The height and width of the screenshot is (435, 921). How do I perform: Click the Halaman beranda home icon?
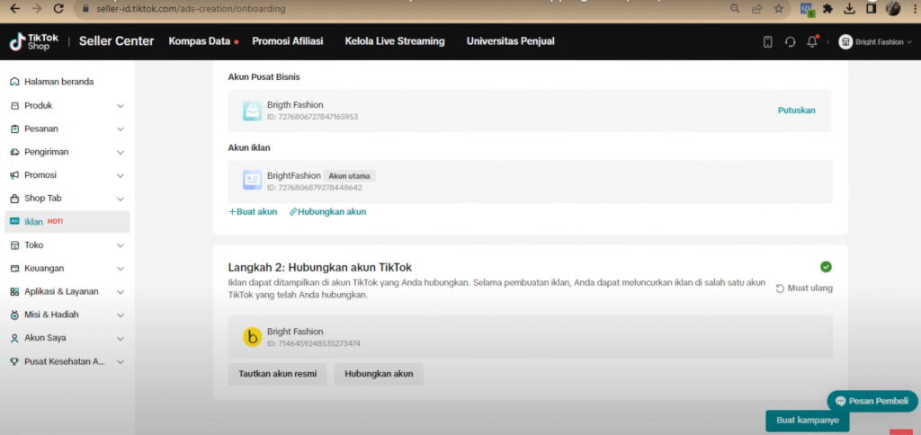pyautogui.click(x=14, y=82)
